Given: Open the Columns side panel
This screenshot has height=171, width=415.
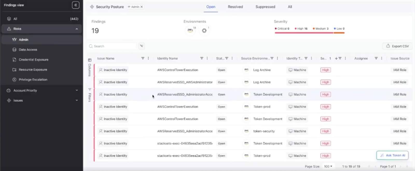Looking at the screenshot, I should (x=90, y=67).
